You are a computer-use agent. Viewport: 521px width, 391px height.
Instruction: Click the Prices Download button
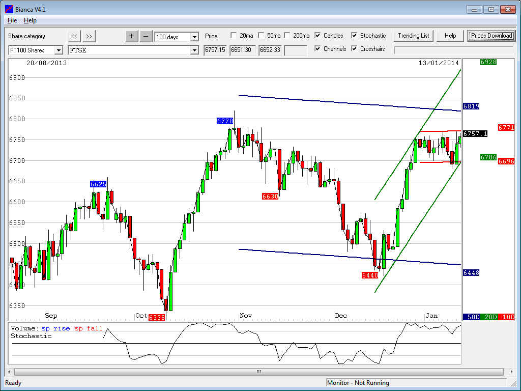pyautogui.click(x=491, y=36)
